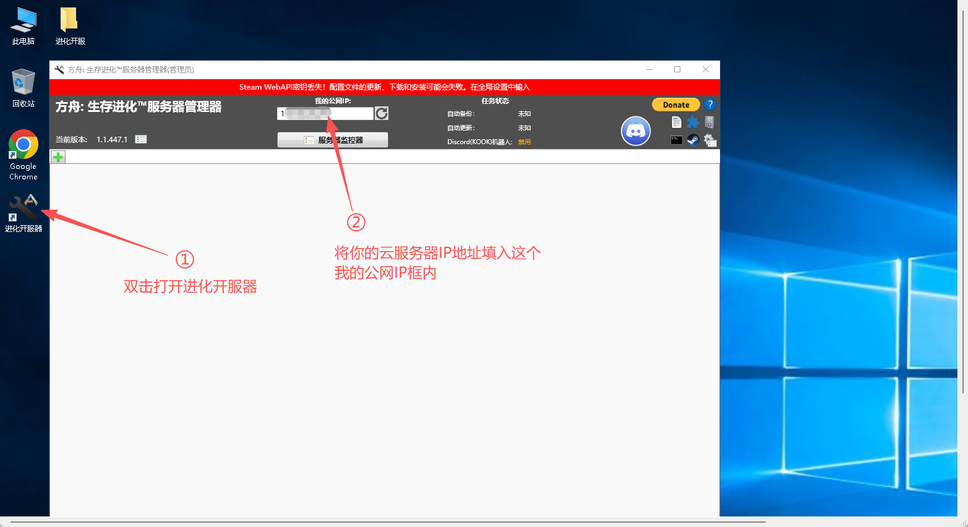Open the version list icon beside 1.1.447.1
Viewport: 968px width, 527px height.
tap(141, 139)
